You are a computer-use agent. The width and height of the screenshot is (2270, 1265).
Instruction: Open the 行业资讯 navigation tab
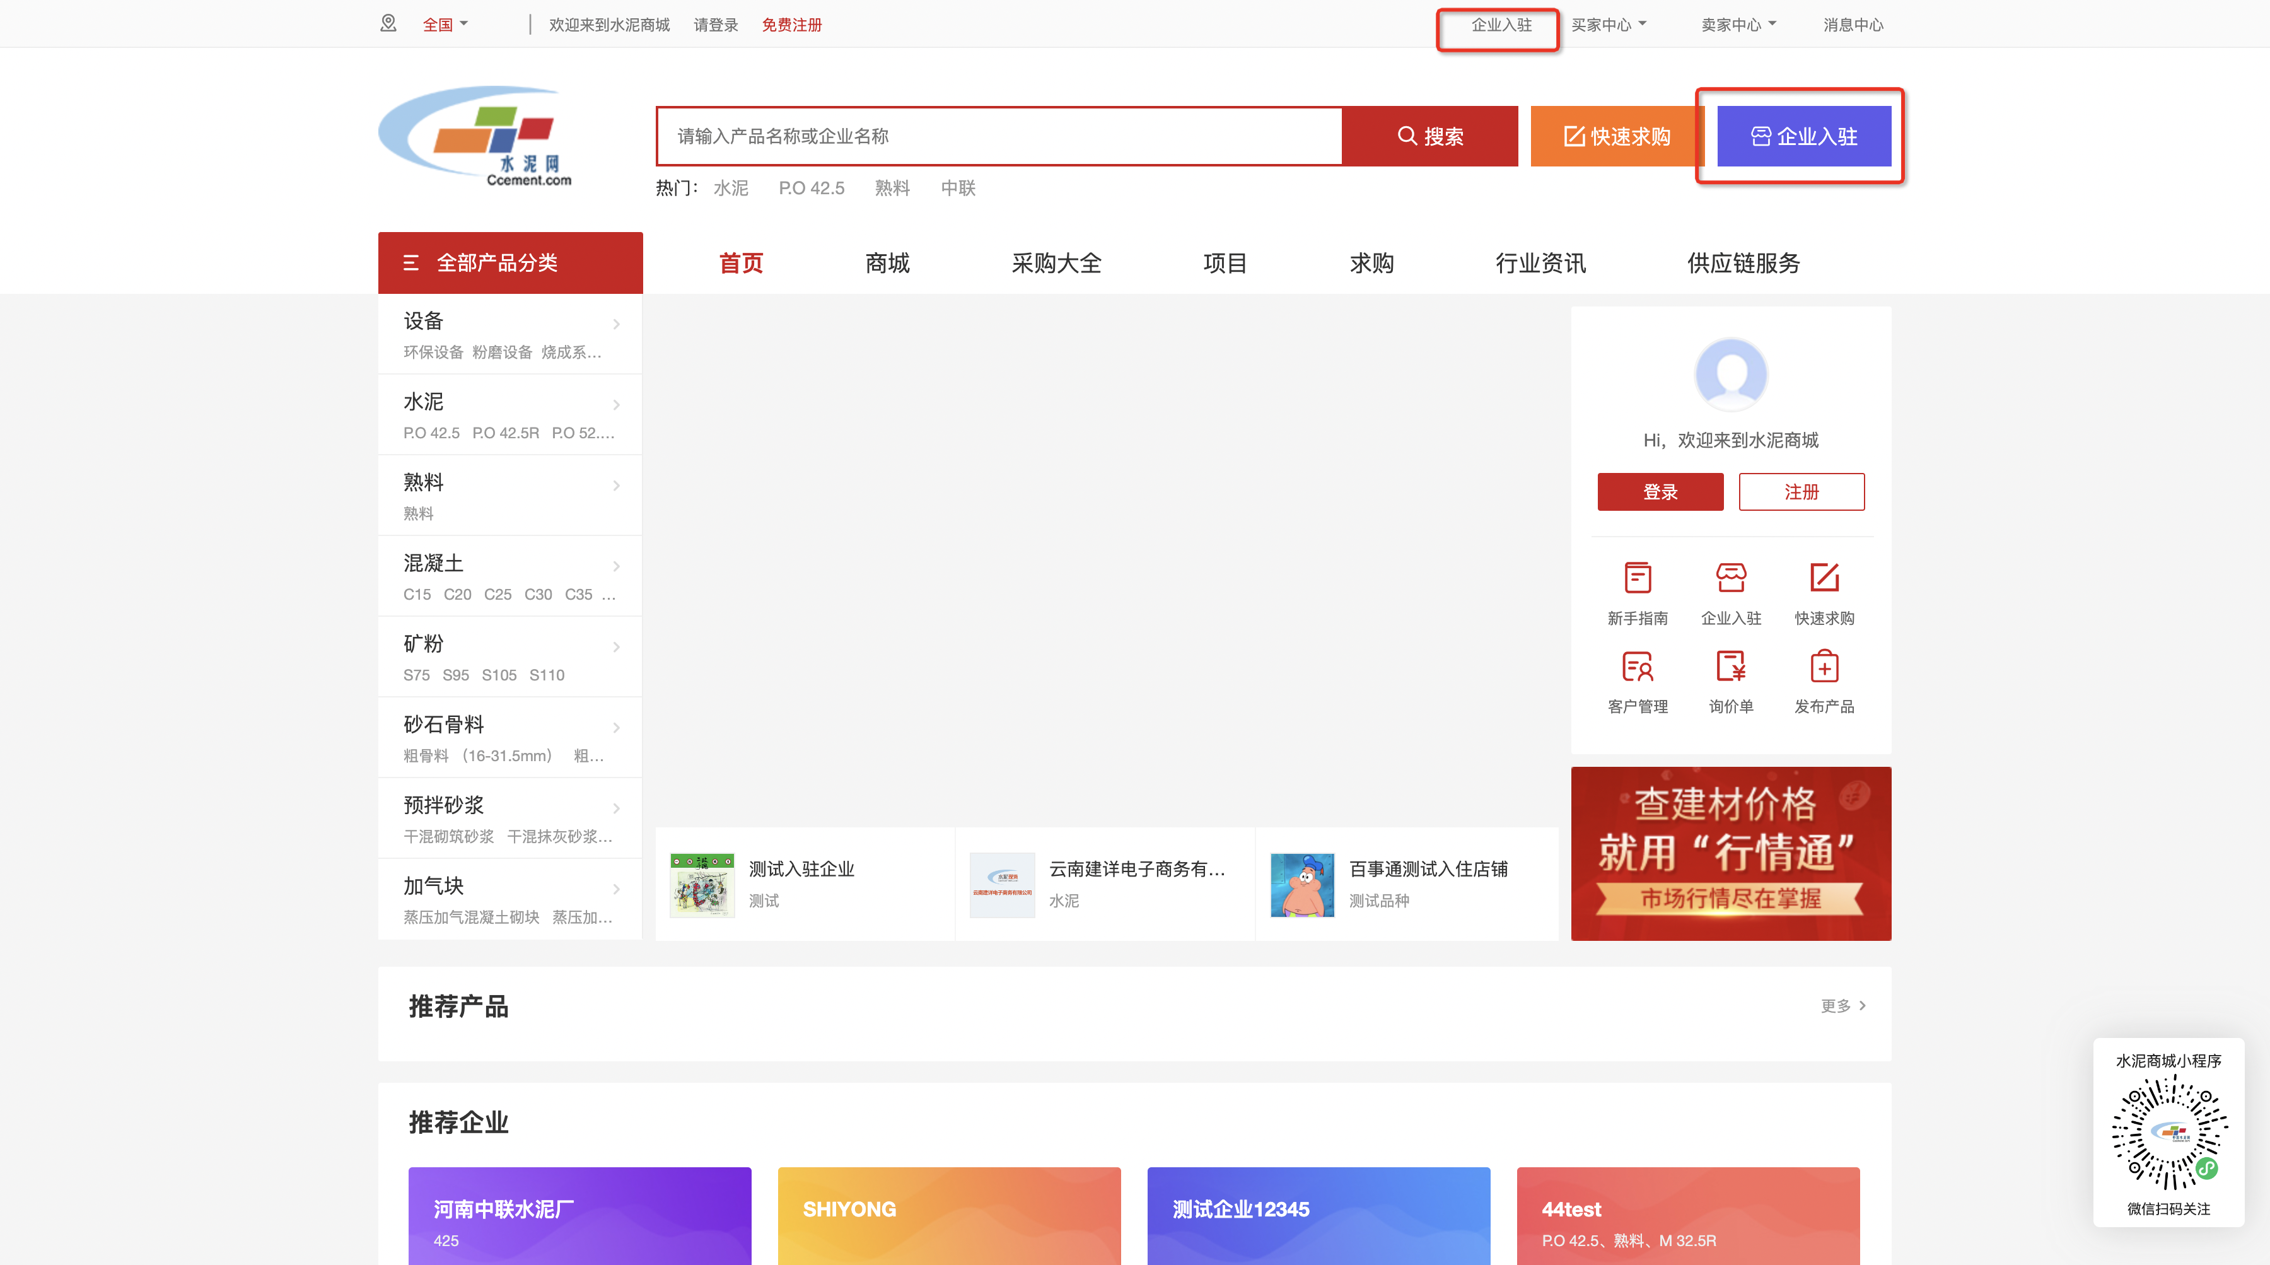click(1539, 263)
